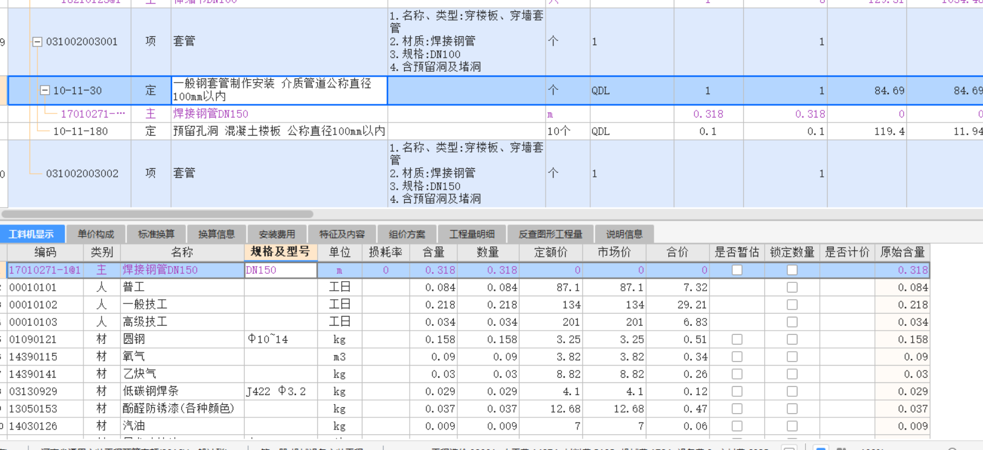This screenshot has width=983, height=450.
Task: Click the 编码 column header
Action: click(45, 252)
